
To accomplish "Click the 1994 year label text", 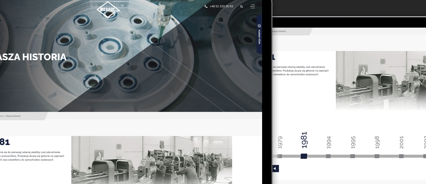I will point(328,142).
